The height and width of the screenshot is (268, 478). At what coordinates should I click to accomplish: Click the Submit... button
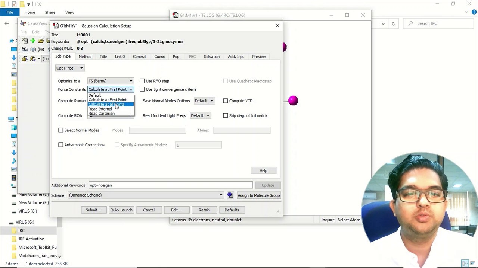(x=93, y=210)
